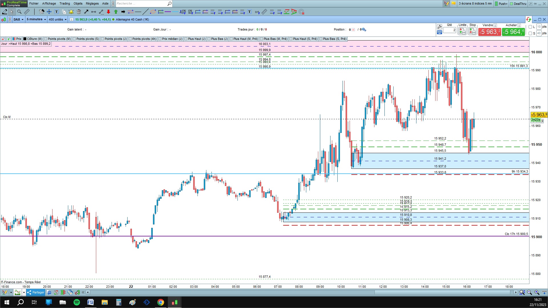Click the horizontal chart scrollbar thumb

442,292
